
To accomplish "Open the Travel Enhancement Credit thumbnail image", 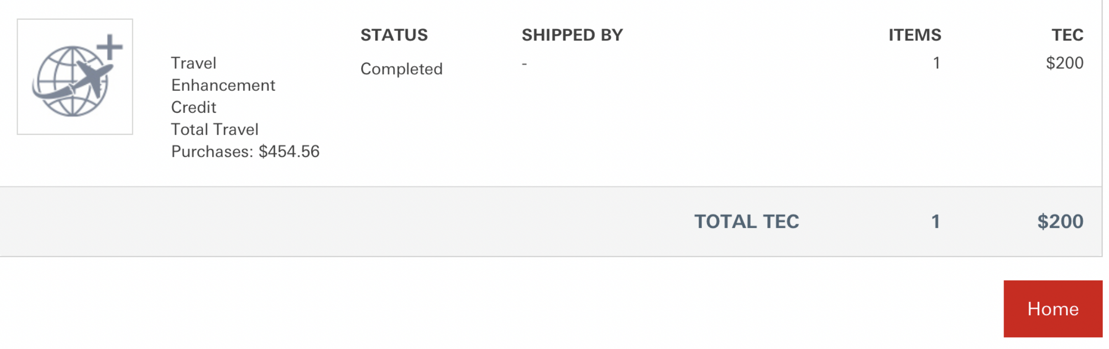I will click(75, 77).
